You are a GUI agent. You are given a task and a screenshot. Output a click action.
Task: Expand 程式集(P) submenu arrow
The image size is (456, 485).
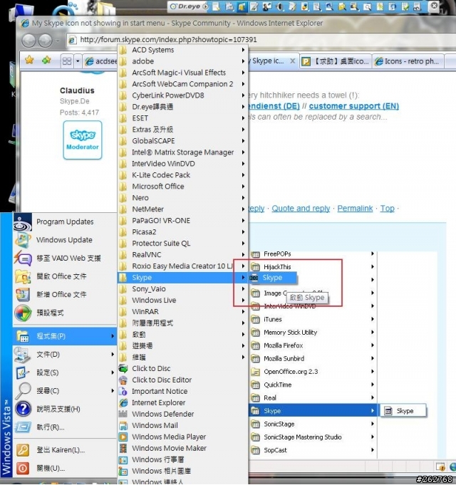pos(113,336)
